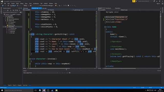
Task: Click the feedback icon beside Quick Launch
Action: click(x=137, y=1)
